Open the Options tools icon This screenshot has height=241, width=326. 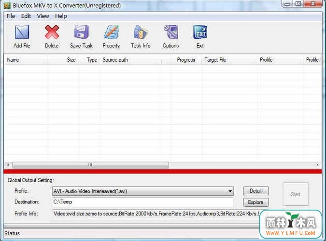pos(170,32)
